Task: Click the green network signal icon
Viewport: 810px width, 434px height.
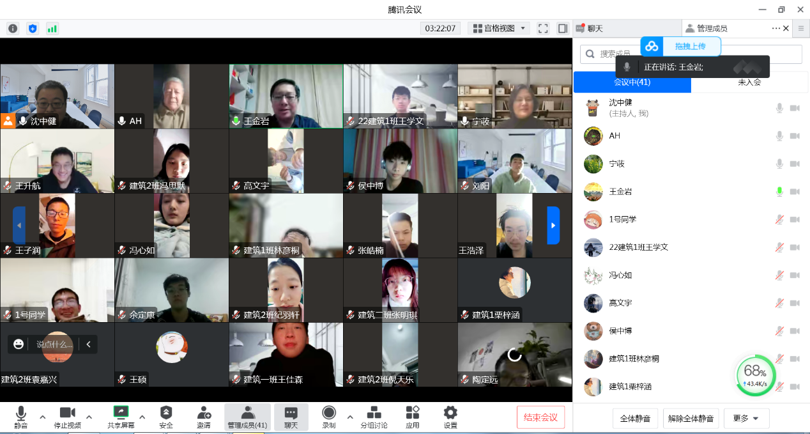Action: 52,28
